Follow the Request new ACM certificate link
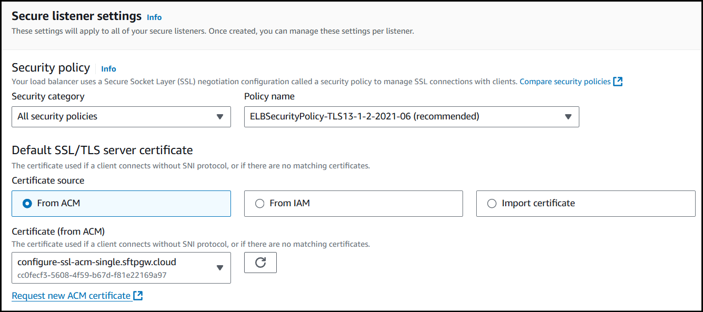Image resolution: width=703 pixels, height=312 pixels. click(x=71, y=296)
